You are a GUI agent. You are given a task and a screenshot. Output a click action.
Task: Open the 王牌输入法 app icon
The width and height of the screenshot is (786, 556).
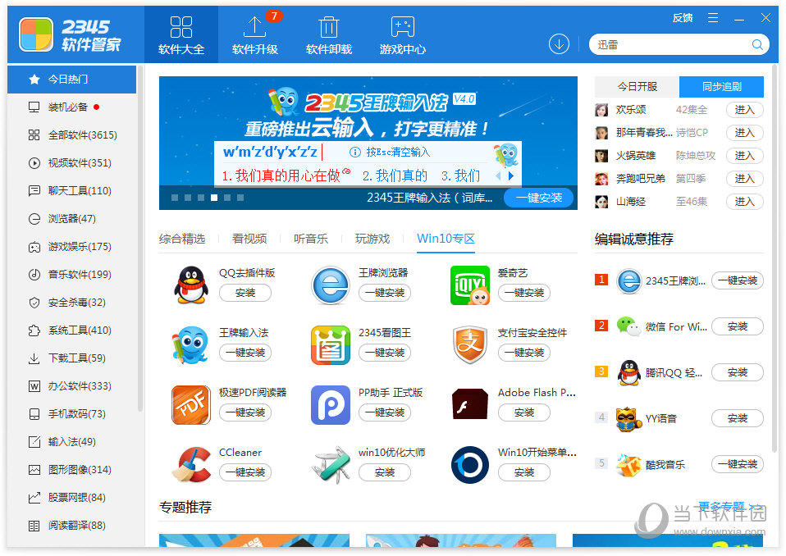tap(190, 345)
